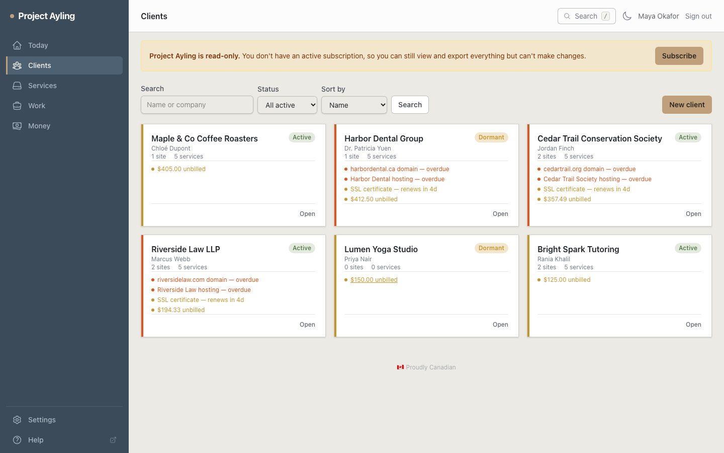Viewport: 724px width, 453px height.
Task: Open the Status dropdown showing All active
Action: [287, 105]
